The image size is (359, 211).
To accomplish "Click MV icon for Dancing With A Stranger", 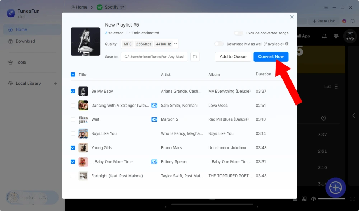I will click(x=154, y=105).
